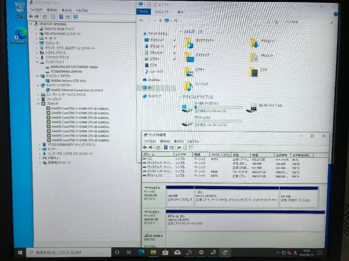The height and width of the screenshot is (261, 349).
Task: Expand DVD/CD-ROM ドライブ node
Action: [36, 29]
